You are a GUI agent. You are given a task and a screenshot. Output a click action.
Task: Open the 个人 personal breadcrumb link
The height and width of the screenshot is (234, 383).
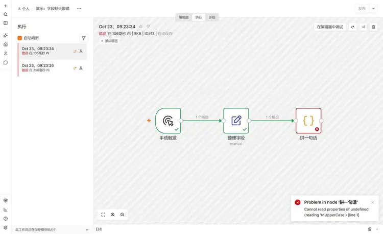[x=23, y=9]
